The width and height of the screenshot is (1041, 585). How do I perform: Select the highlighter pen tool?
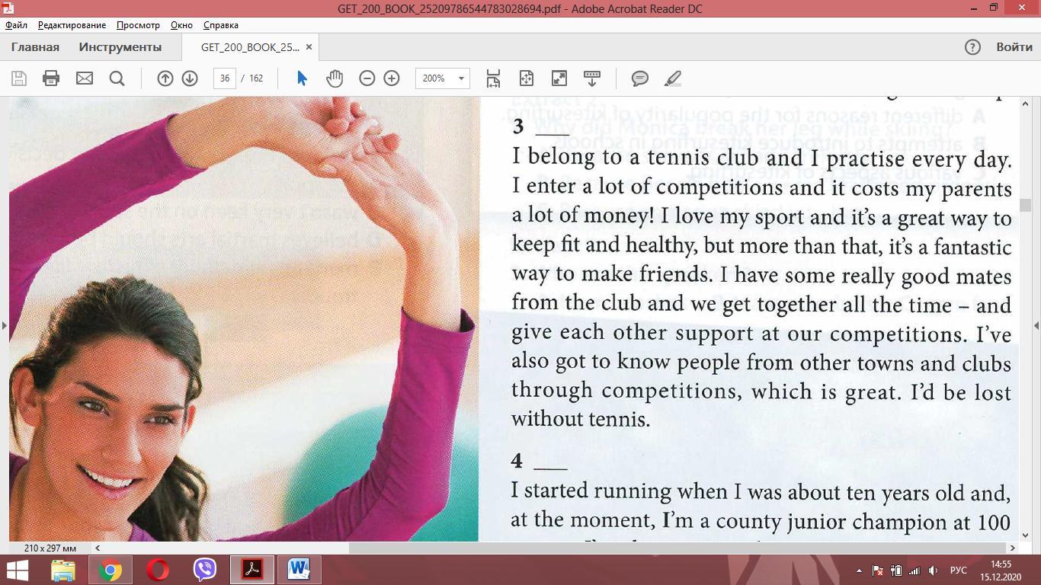(x=672, y=78)
